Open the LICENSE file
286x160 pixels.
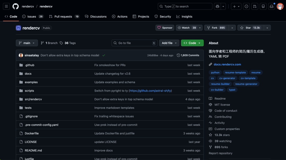[x=31, y=142]
